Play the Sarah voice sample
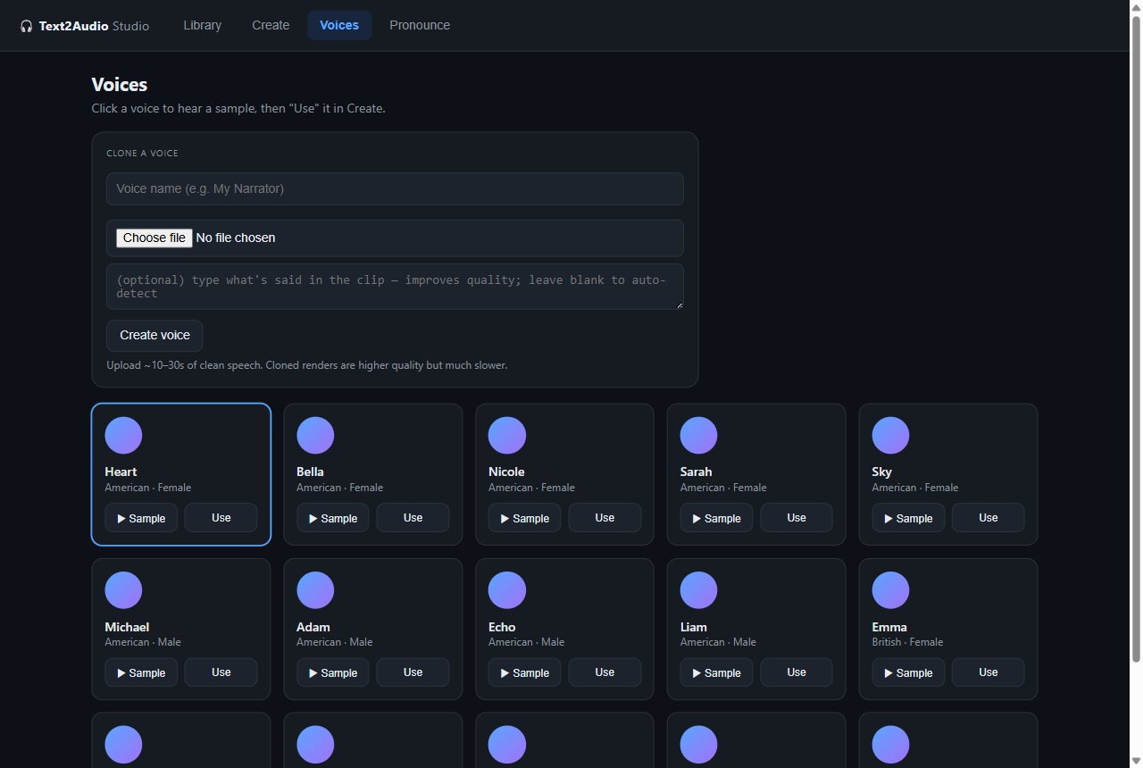 [x=717, y=518]
